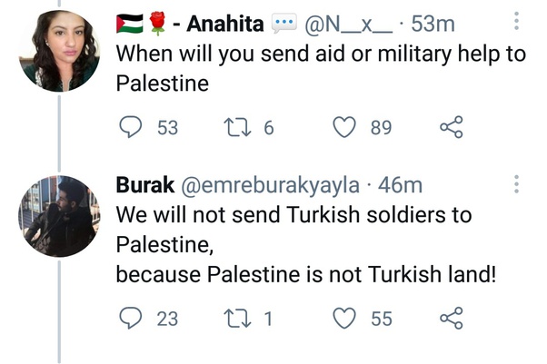Share Anahita's tweet using share icon

coord(452,128)
